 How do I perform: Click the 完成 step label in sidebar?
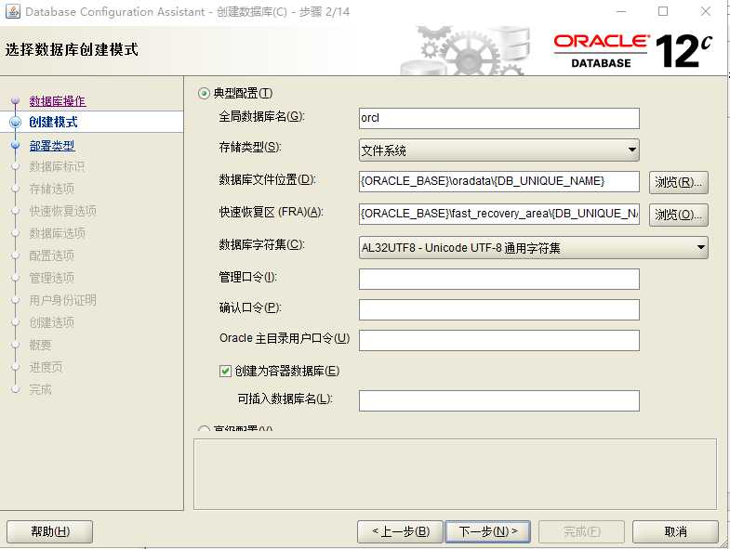(x=41, y=389)
